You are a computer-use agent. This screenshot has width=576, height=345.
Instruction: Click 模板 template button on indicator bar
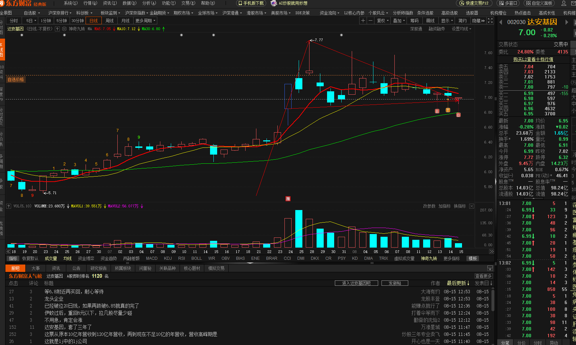tap(473, 258)
